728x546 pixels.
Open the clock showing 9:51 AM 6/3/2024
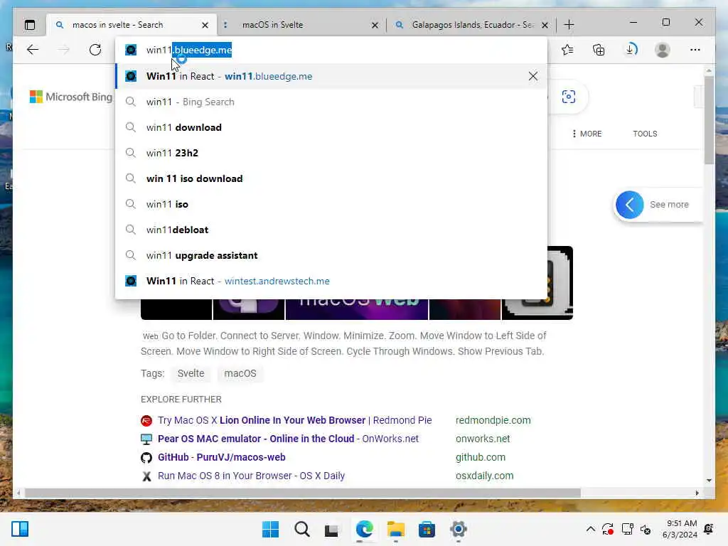(x=680, y=529)
